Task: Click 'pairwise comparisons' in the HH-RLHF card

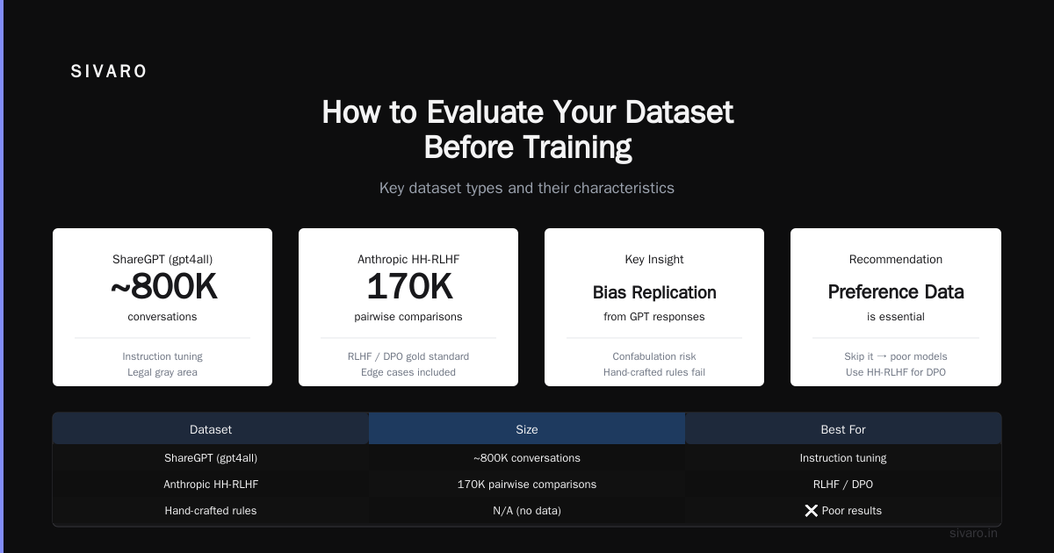Action: [x=408, y=317]
